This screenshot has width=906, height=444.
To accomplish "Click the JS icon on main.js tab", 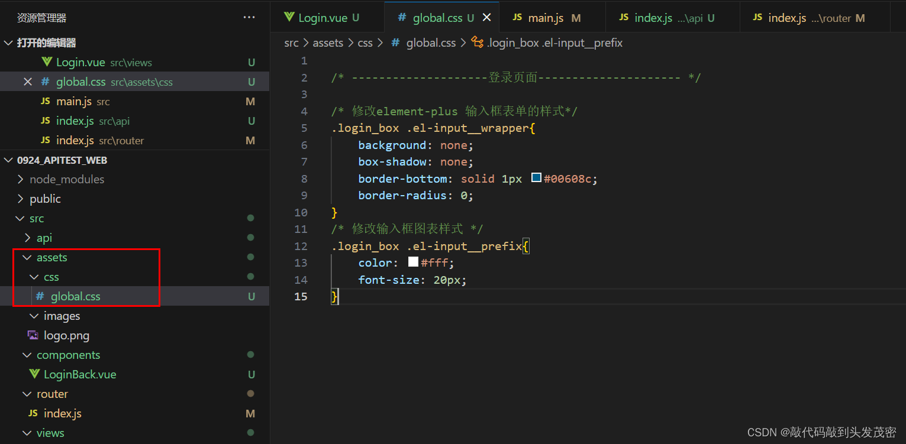I will [517, 18].
